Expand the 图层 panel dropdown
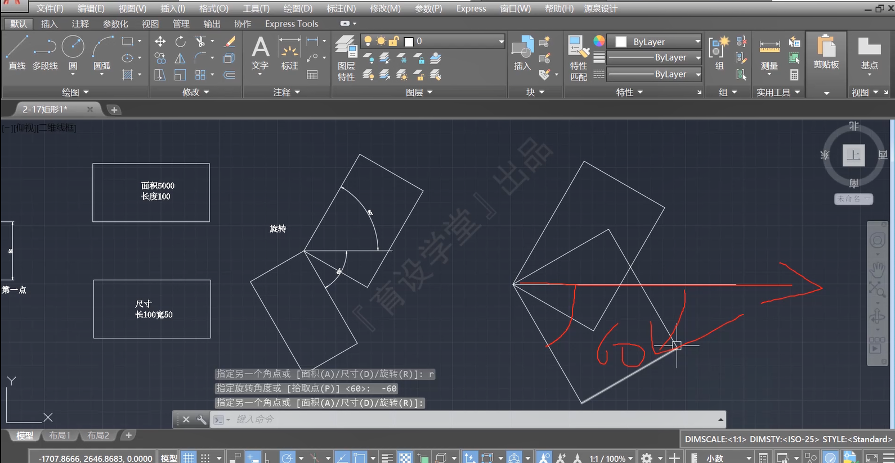The height and width of the screenshot is (463, 895). (x=419, y=92)
